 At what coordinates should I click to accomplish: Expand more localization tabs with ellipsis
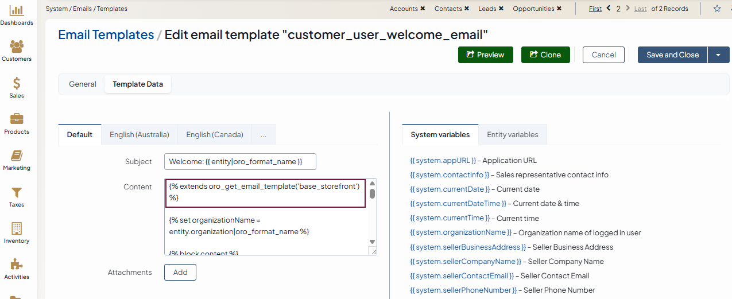263,135
